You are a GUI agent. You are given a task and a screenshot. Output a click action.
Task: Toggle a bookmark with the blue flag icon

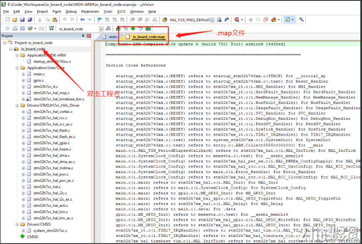[100, 20]
